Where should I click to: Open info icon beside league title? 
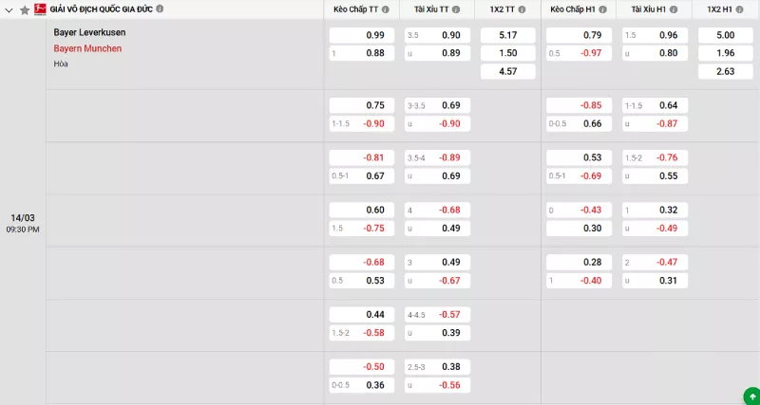160,9
